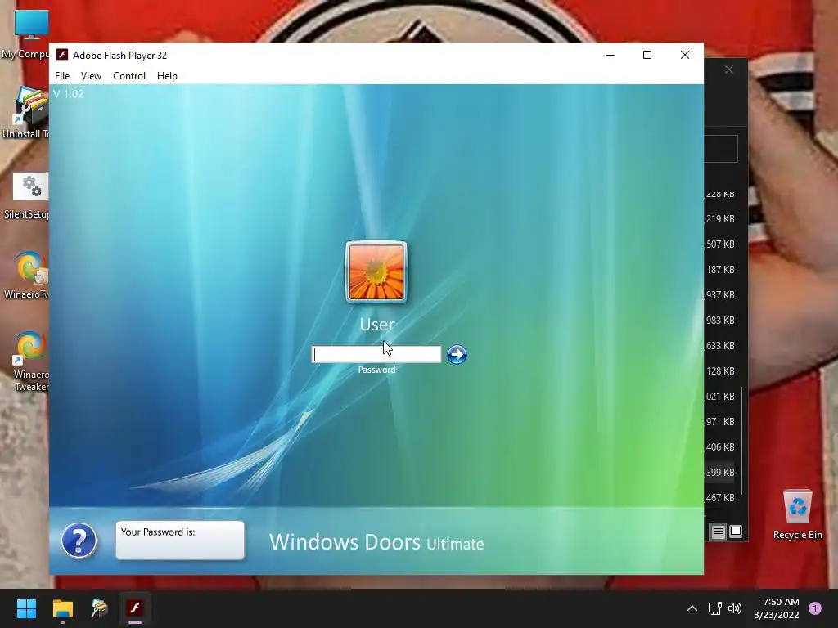Switch to large icons view in background window

click(x=736, y=532)
